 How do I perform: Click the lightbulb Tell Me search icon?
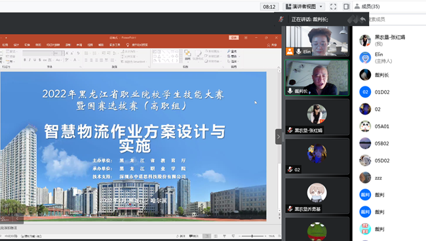[x=128, y=45]
